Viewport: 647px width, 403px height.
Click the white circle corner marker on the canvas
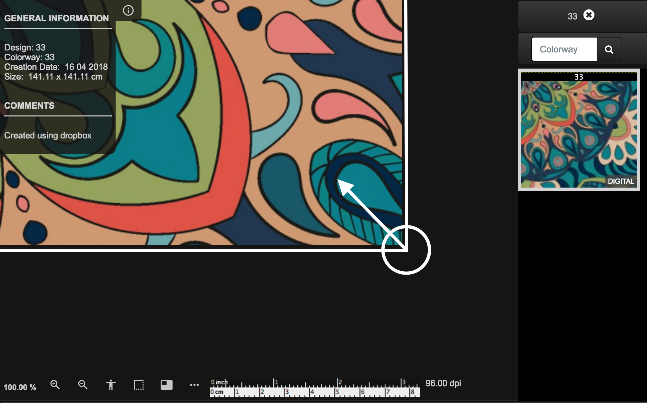click(x=406, y=250)
